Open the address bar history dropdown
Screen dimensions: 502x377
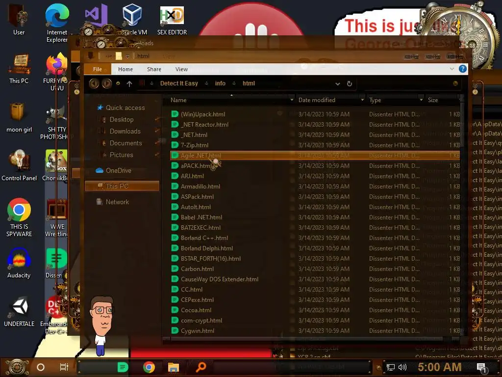337,84
